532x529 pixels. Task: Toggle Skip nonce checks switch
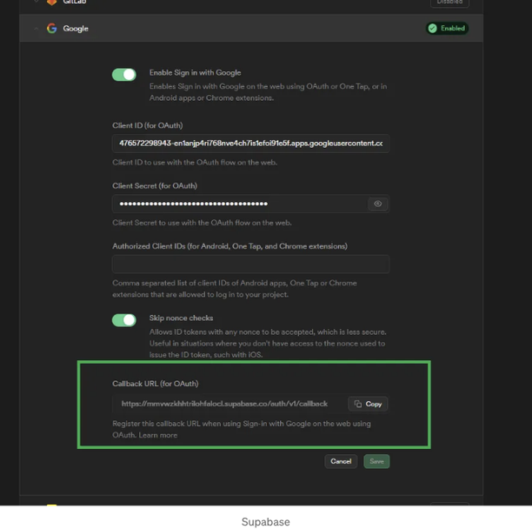click(124, 320)
